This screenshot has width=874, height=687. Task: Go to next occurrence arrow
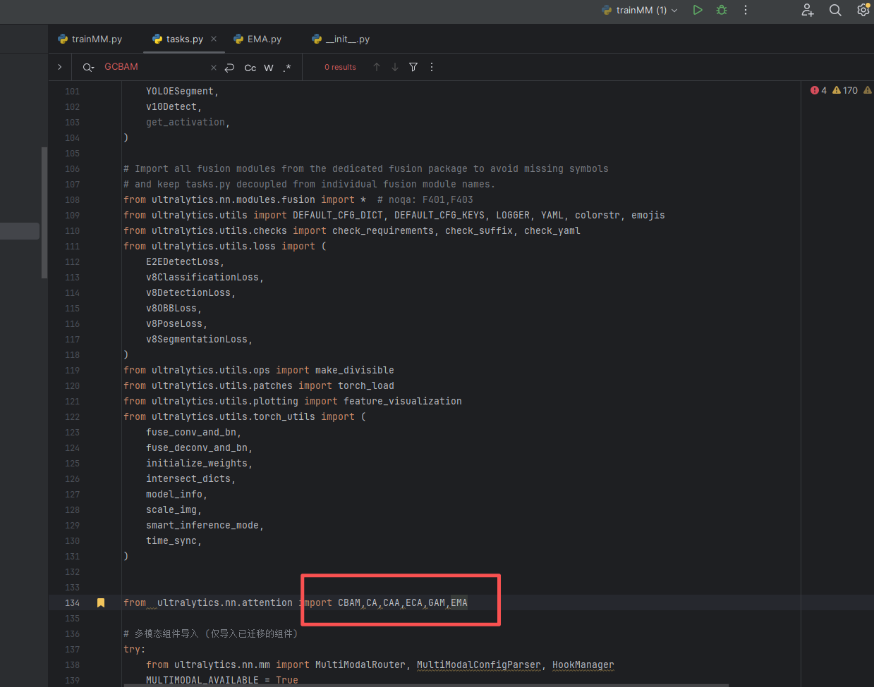(x=395, y=67)
